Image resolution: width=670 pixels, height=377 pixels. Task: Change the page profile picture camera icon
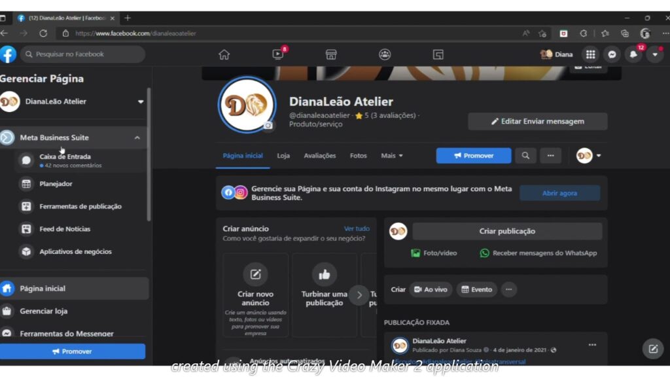coord(268,125)
